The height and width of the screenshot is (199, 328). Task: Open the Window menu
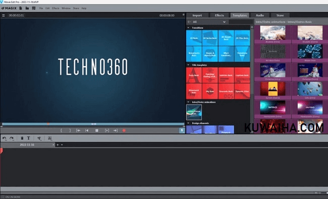click(66, 8)
